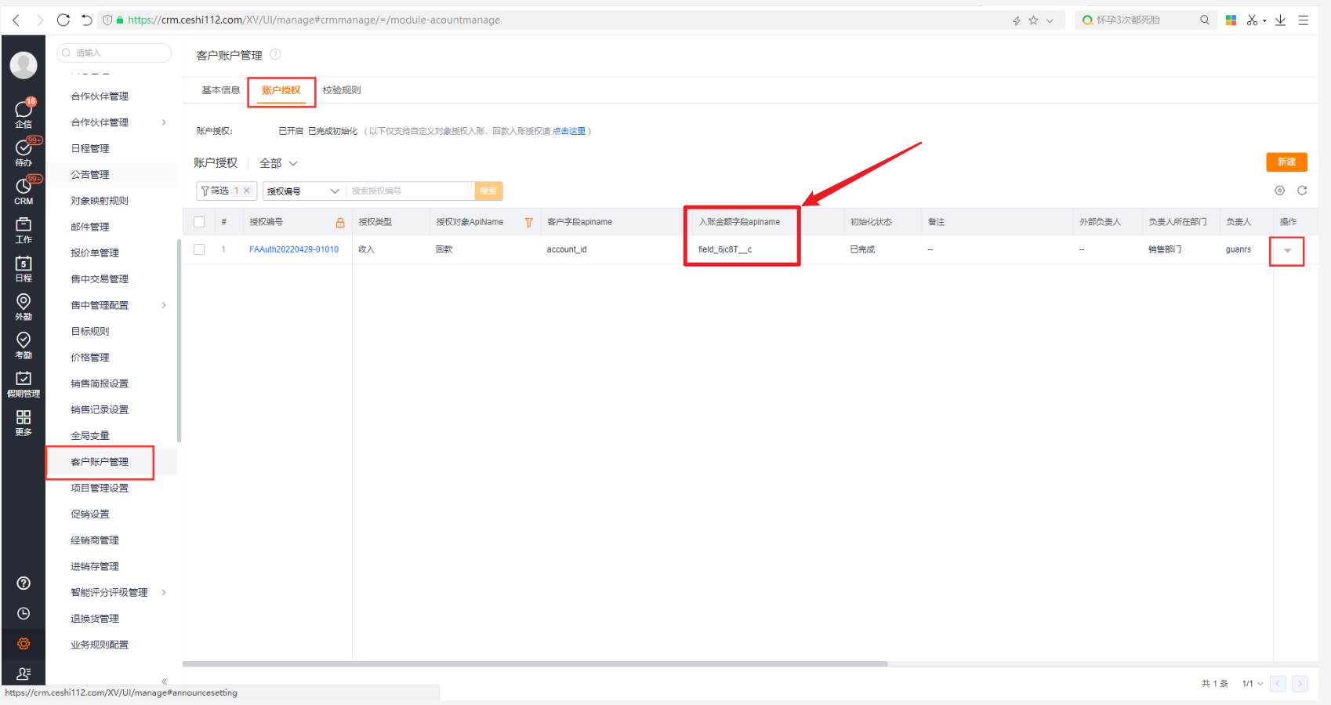Clear the 筛选 filter with the x icon
1331x705 pixels.
(x=247, y=191)
